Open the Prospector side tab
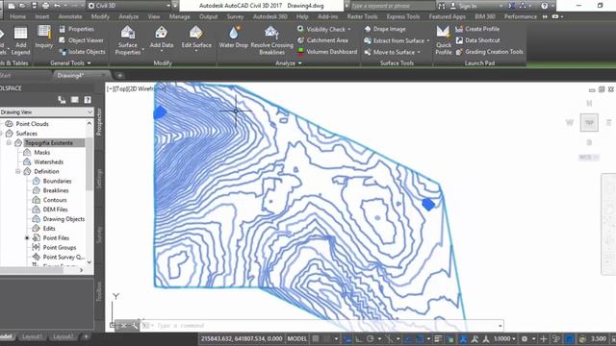 (99, 122)
